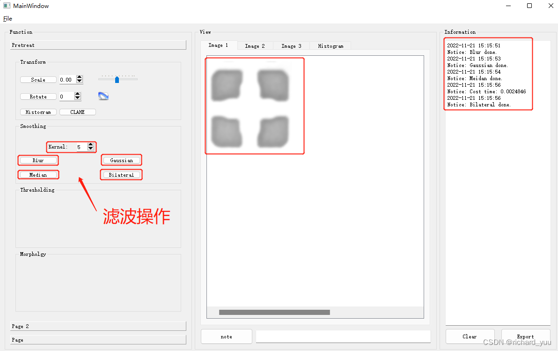Click the '2022-11-21 15:15:51' timestamp line
The width and height of the screenshot is (558, 351).
[x=474, y=45]
